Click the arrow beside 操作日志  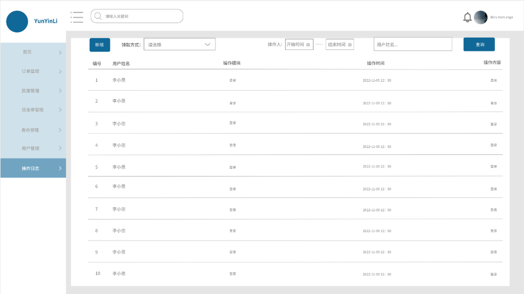[60, 169]
